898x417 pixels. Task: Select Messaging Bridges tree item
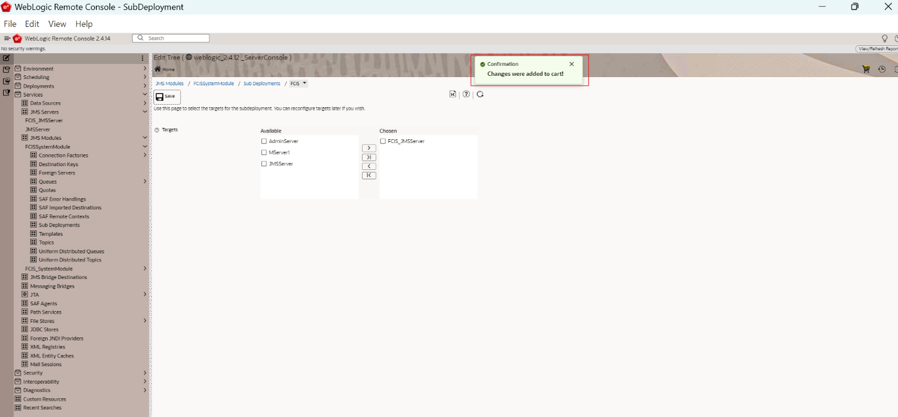52,286
